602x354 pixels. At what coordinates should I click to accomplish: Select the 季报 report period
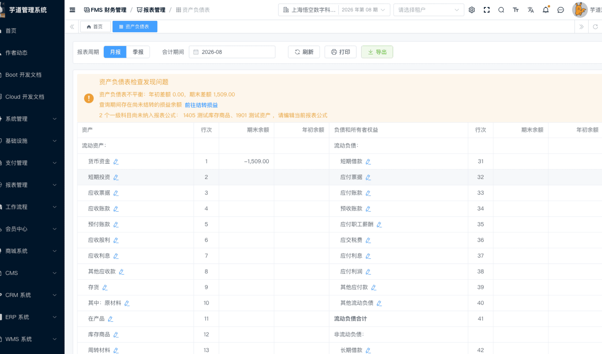click(x=138, y=52)
